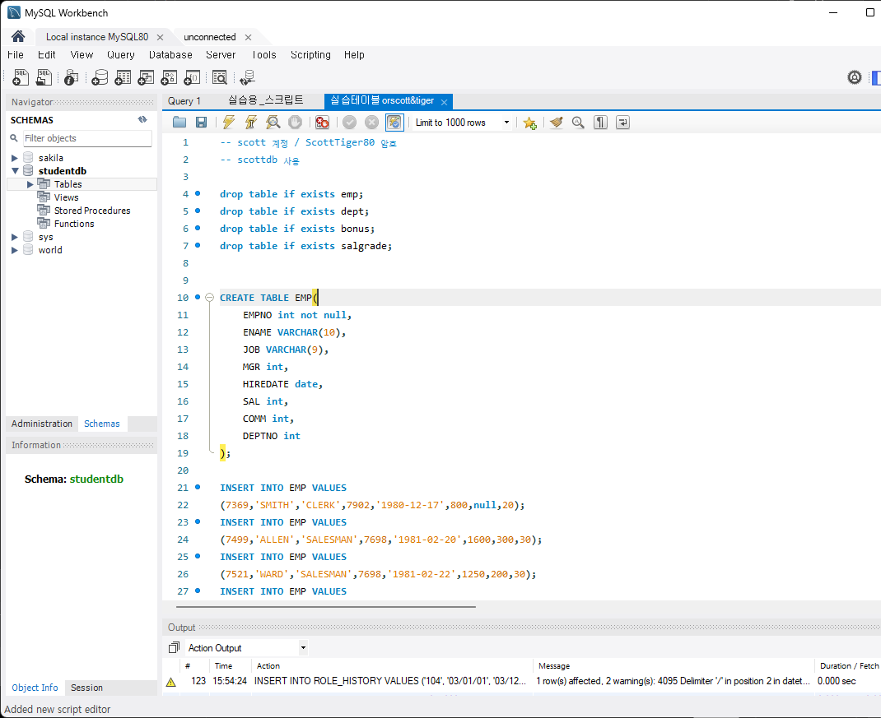Open the object inspector for selected object
The image size is (881, 718).
click(x=71, y=77)
